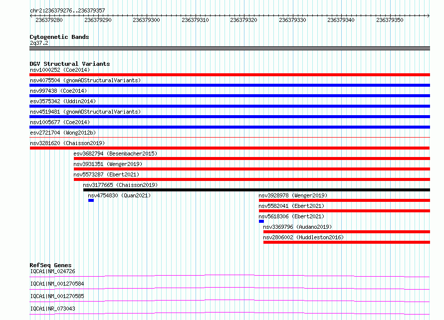The height and width of the screenshot is (320, 444).
Task: Select the nsv4519481 gnomAD variant label
Action: (85, 112)
